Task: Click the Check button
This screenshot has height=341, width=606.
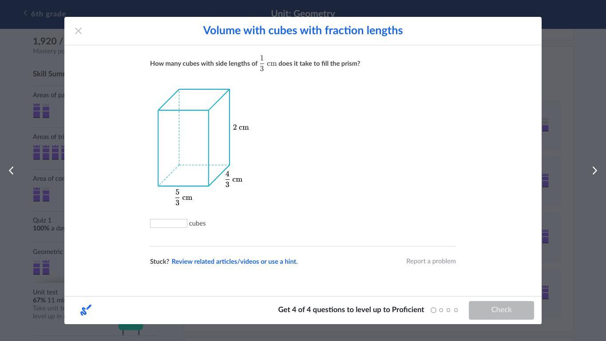Action: [x=501, y=310]
